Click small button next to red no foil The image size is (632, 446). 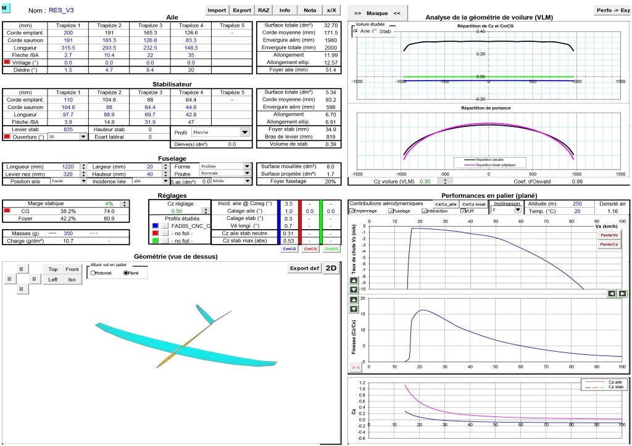[165, 233]
